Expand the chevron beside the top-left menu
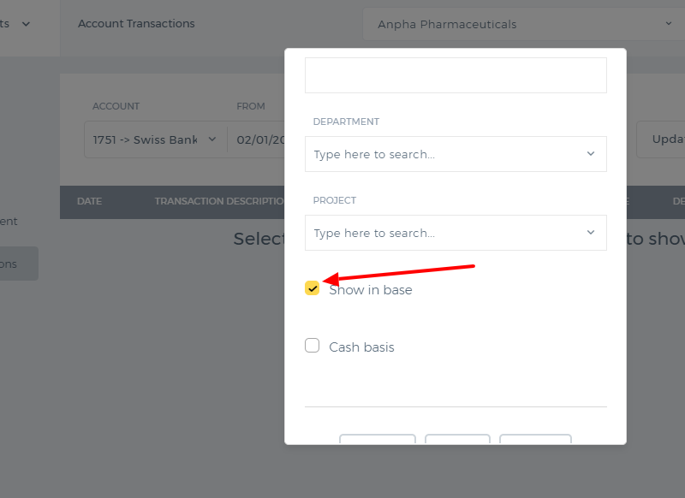Image resolution: width=685 pixels, height=498 pixels. coord(26,24)
